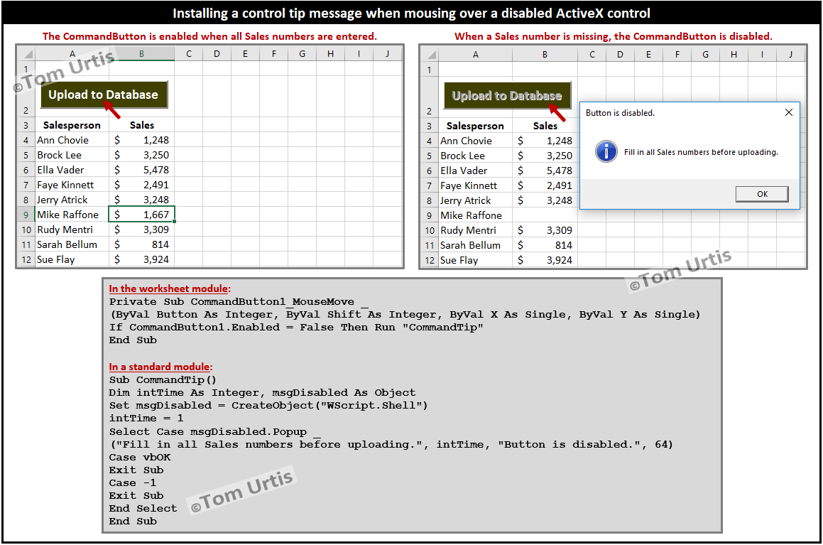Select column A header in right sheet

[x=476, y=55]
